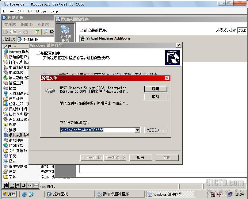Image resolution: width=248 pixels, height=199 pixels.
Task: Open the CD menu
Action: [30, 11]
